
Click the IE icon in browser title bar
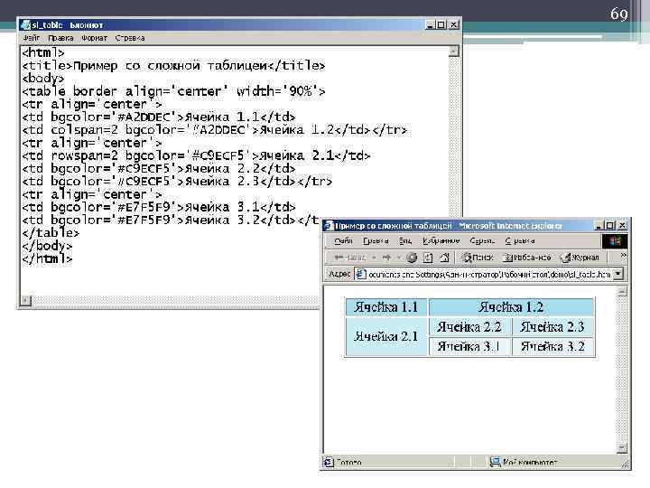point(329,226)
